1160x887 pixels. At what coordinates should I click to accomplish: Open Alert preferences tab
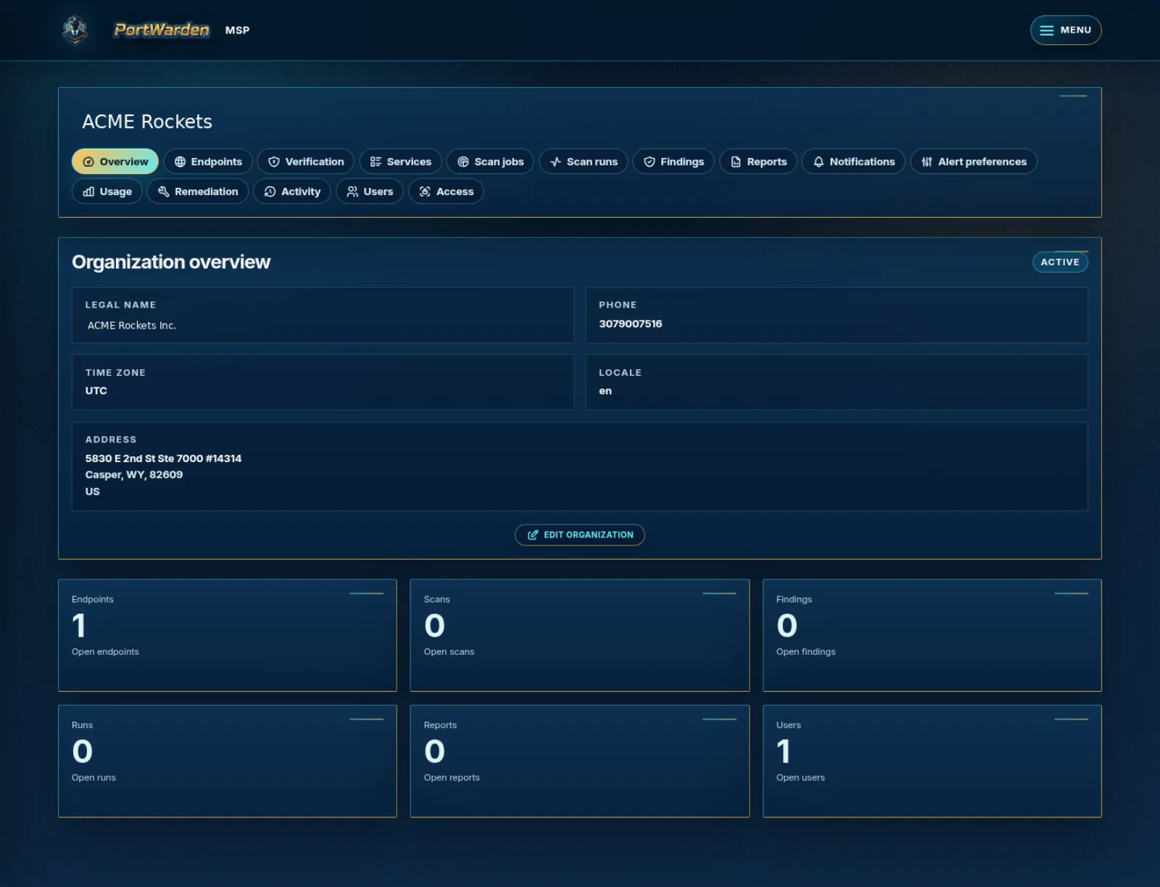tap(974, 162)
